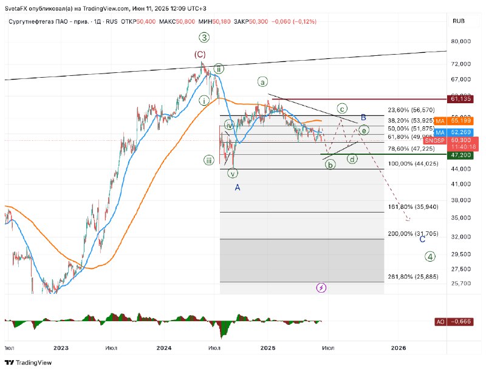Viewport: 486px width, 371px height.
Task: Select the circled iv wave marker
Action: [229, 126]
